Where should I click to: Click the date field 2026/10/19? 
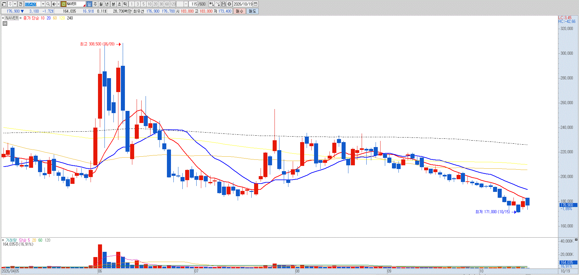click(x=243, y=4)
